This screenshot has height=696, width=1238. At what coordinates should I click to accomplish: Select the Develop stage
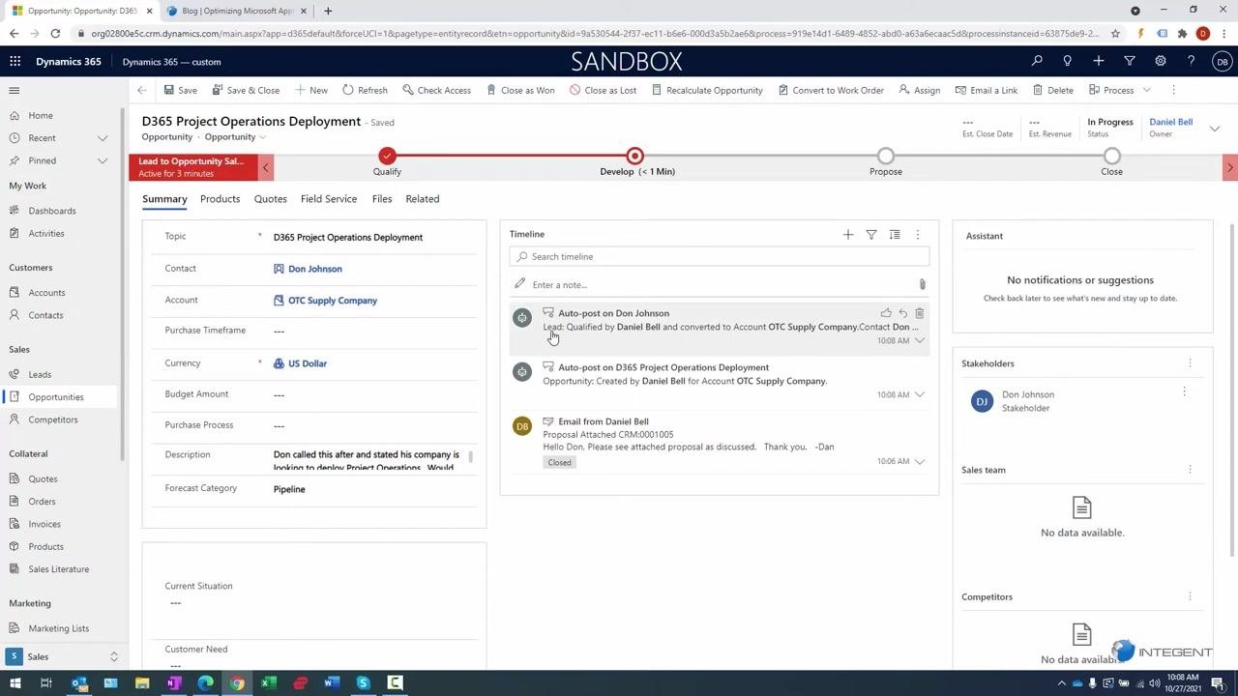tap(634, 156)
